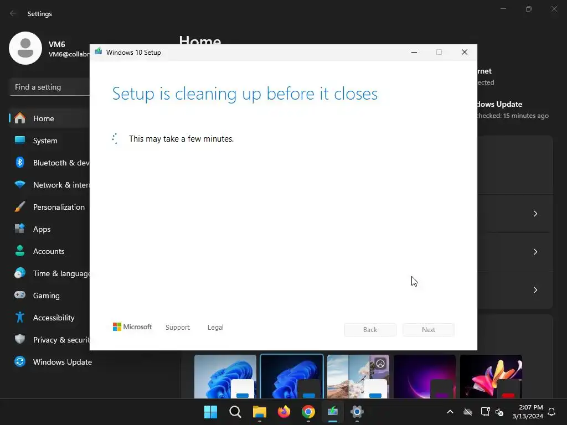
Task: Select Time & language settings
Action: pyautogui.click(x=49, y=273)
